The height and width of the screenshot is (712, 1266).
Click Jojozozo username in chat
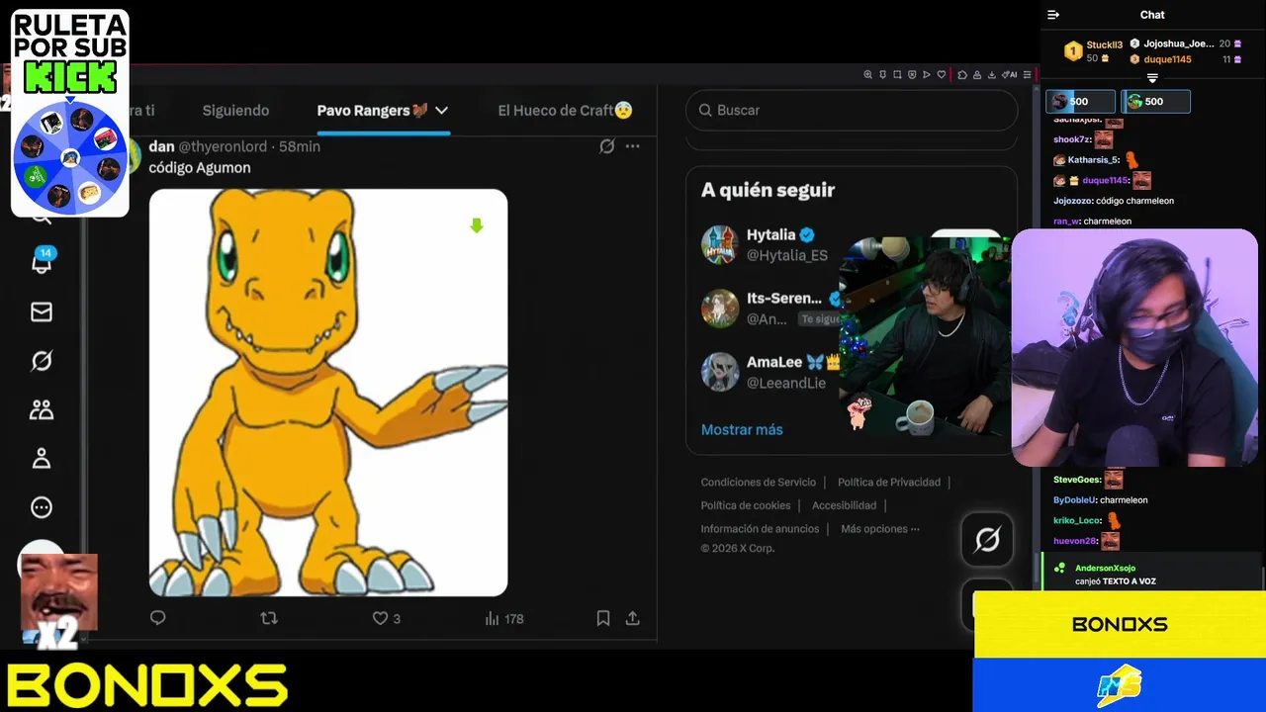pos(1073,201)
